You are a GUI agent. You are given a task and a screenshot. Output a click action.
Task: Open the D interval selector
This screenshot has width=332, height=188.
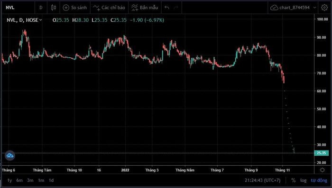tap(41, 8)
